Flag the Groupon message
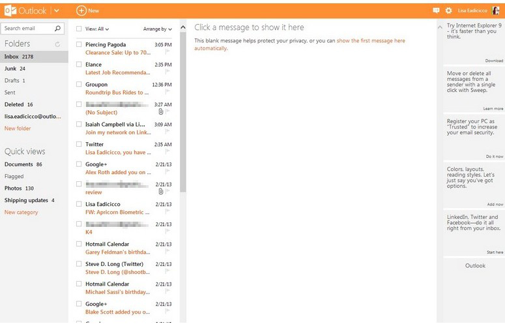The image size is (505, 326). pyautogui.click(x=167, y=92)
